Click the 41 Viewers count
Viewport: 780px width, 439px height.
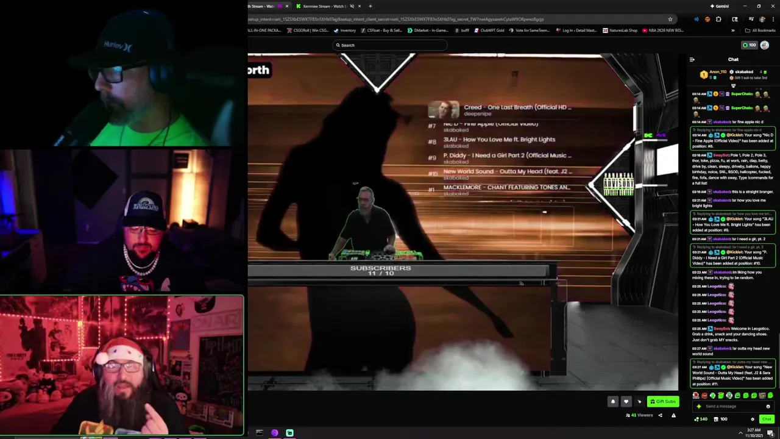pos(639,415)
